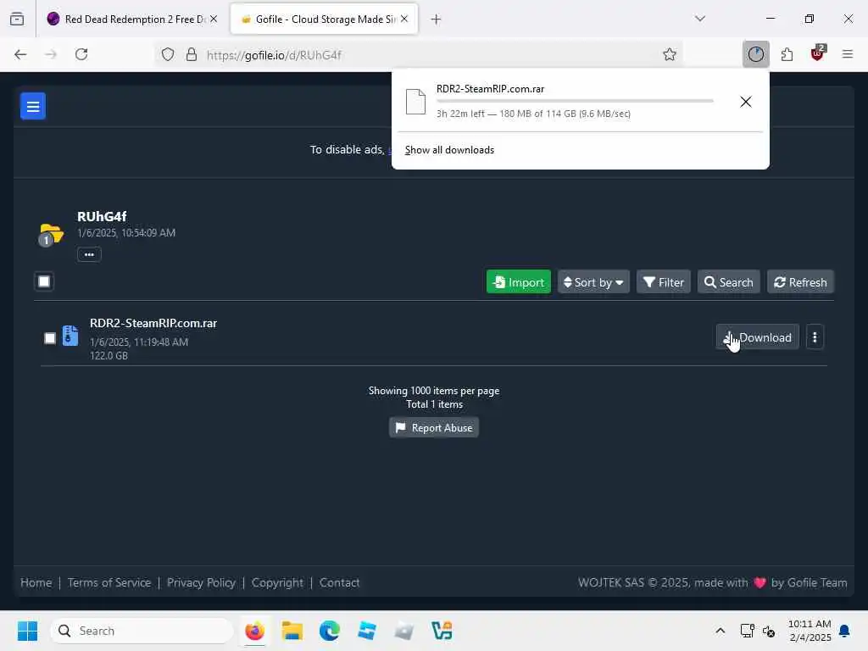This screenshot has width=868, height=651.
Task: Open the notifications bell icon
Action: tap(845, 631)
